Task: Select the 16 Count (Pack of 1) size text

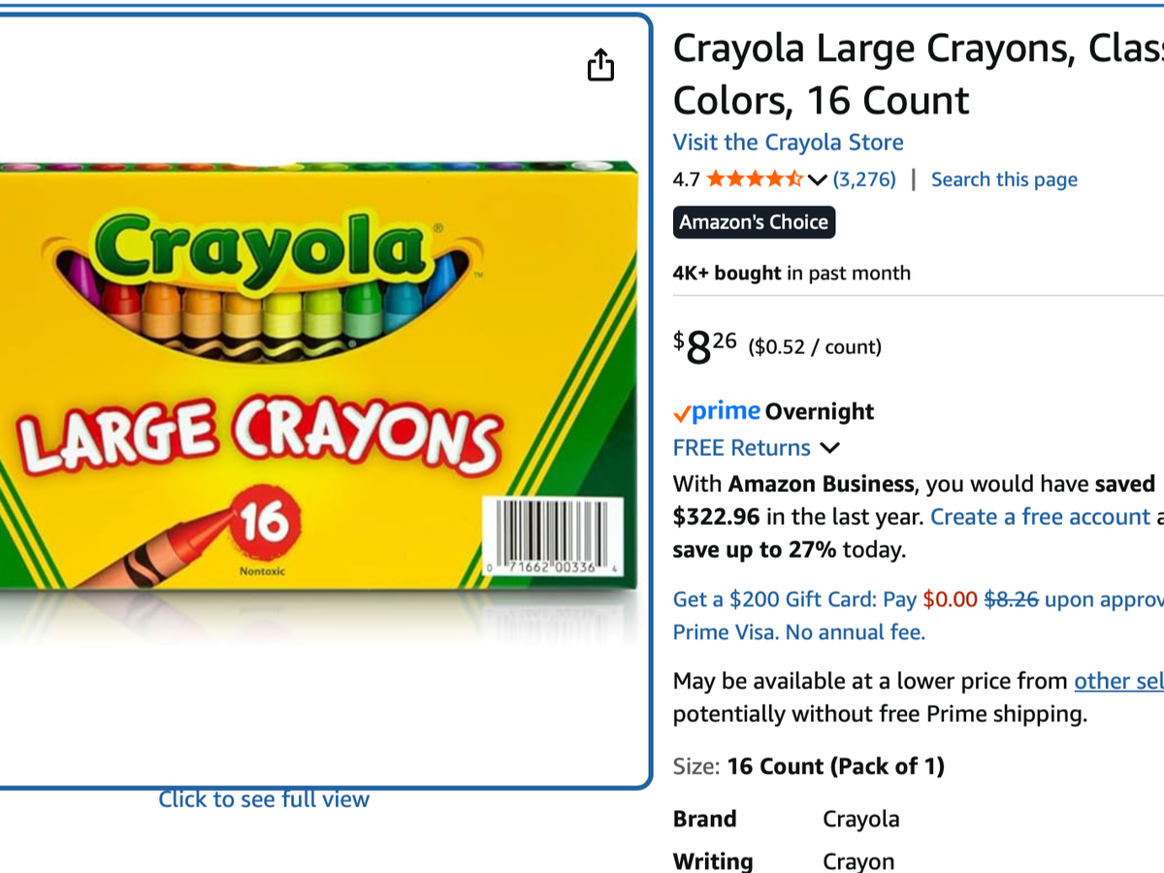Action: coord(835,766)
